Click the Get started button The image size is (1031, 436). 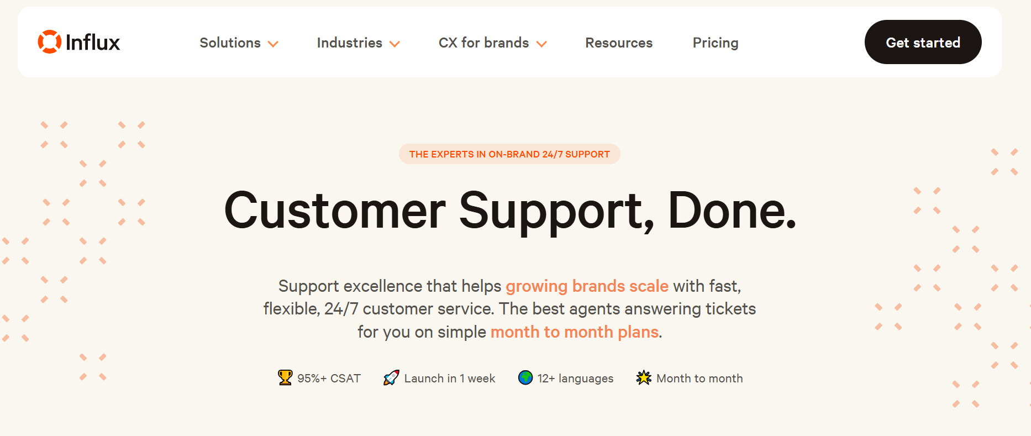pos(923,42)
